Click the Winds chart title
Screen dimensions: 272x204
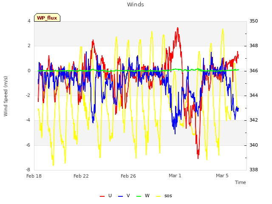[x=136, y=5]
